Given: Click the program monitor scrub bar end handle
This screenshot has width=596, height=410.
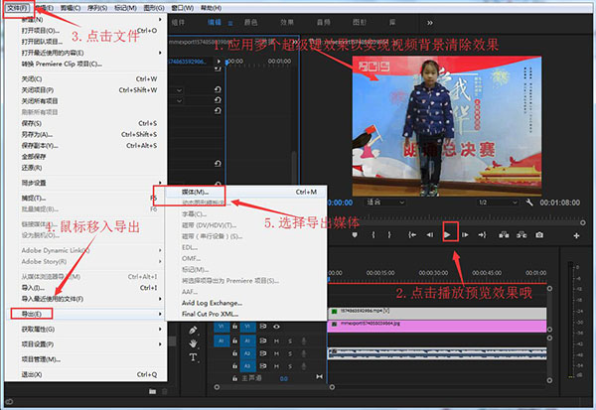Looking at the screenshot, I should [x=582, y=222].
